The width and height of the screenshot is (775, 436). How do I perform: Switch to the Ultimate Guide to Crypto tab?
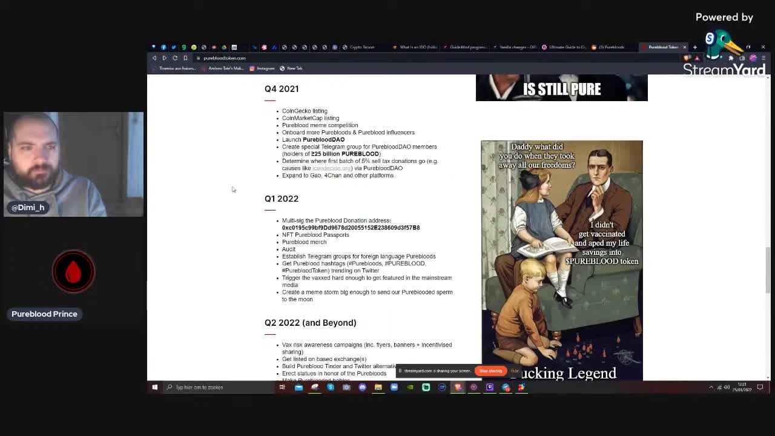(564, 47)
